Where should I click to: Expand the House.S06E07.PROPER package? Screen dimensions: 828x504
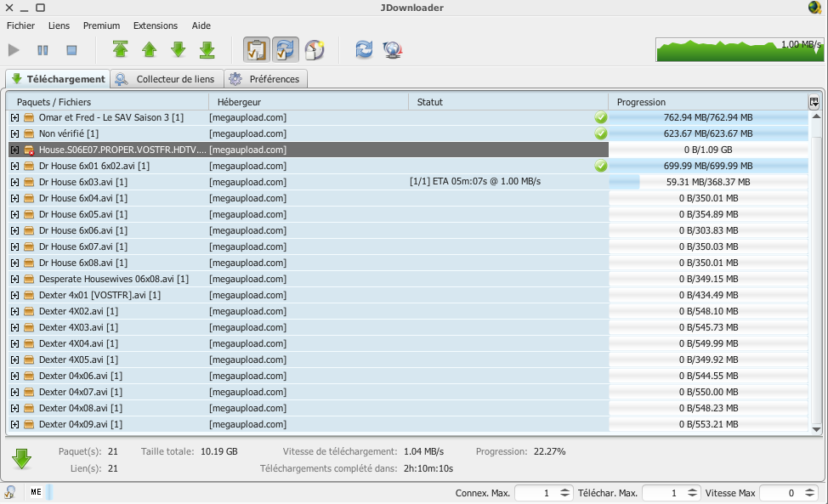[x=14, y=150]
